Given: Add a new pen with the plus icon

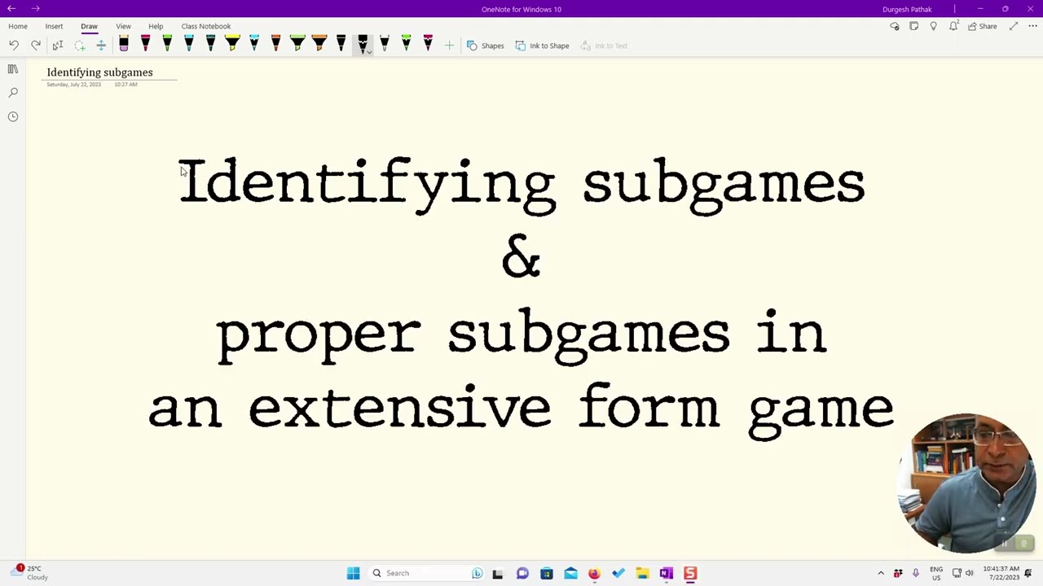Looking at the screenshot, I should click(x=449, y=46).
